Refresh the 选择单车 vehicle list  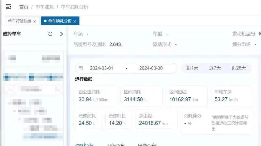click(50, 34)
